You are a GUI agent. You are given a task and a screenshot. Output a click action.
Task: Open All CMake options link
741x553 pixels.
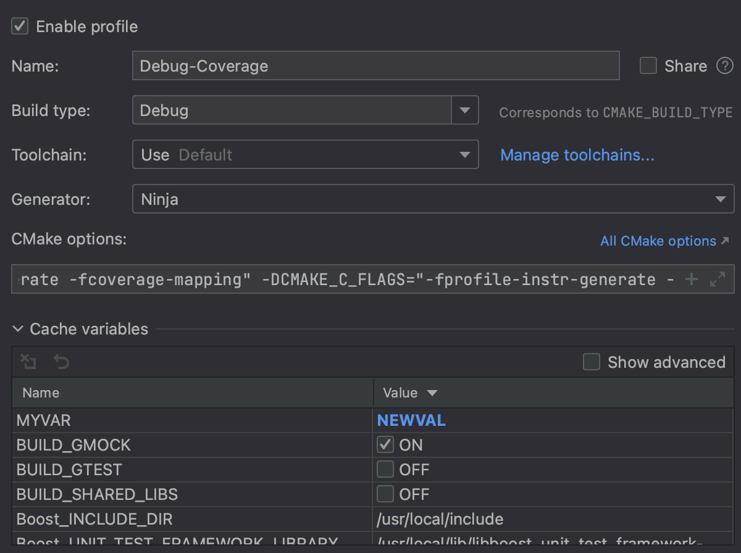click(658, 241)
